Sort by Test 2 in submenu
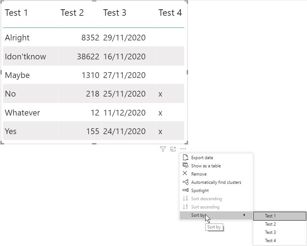Screen dimensions: 307x246 pyautogui.click(x=279, y=224)
